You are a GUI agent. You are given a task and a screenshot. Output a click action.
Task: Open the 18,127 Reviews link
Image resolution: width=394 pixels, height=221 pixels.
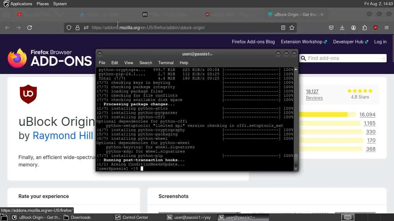(x=314, y=95)
